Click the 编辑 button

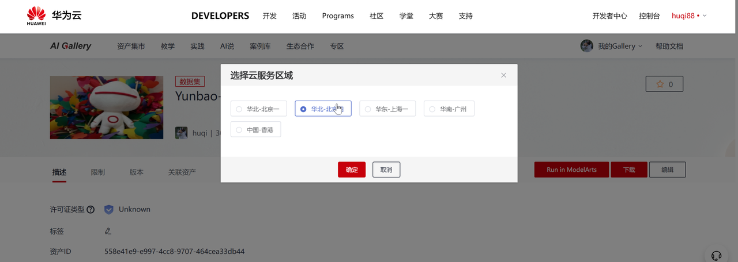(x=668, y=169)
